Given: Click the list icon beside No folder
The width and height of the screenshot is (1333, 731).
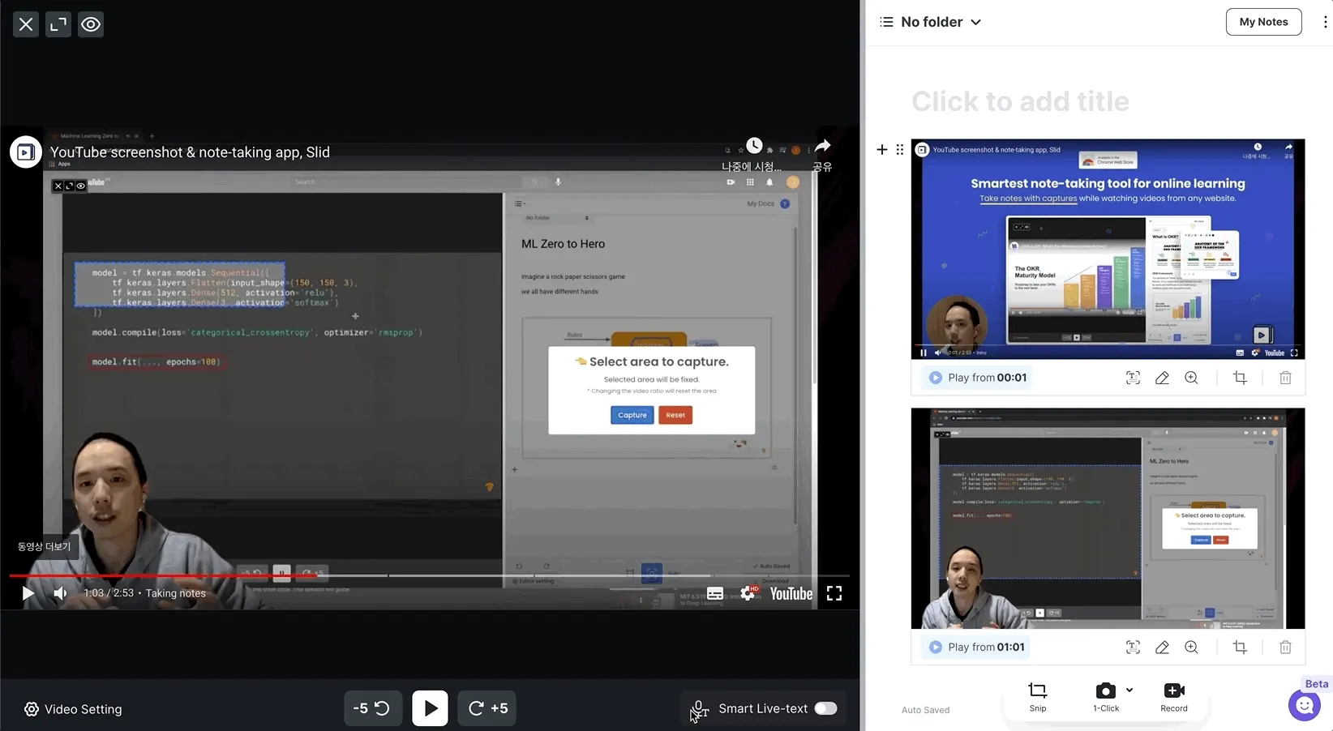Looking at the screenshot, I should [x=886, y=22].
